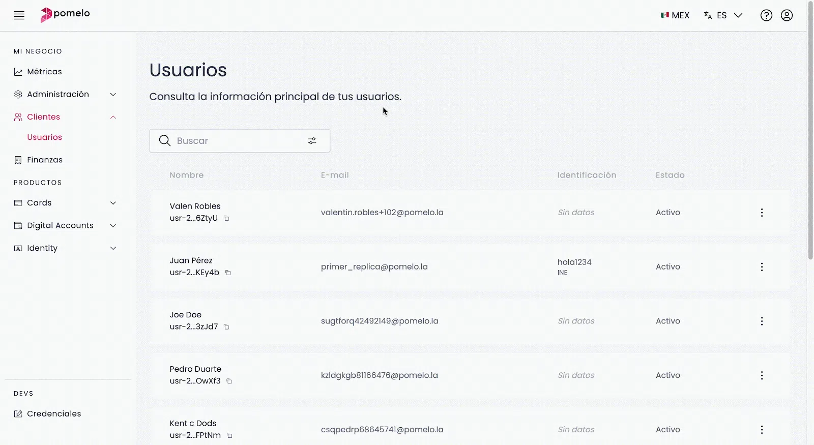Copy user ID for Joe Doe
The width and height of the screenshot is (814, 445).
(227, 327)
